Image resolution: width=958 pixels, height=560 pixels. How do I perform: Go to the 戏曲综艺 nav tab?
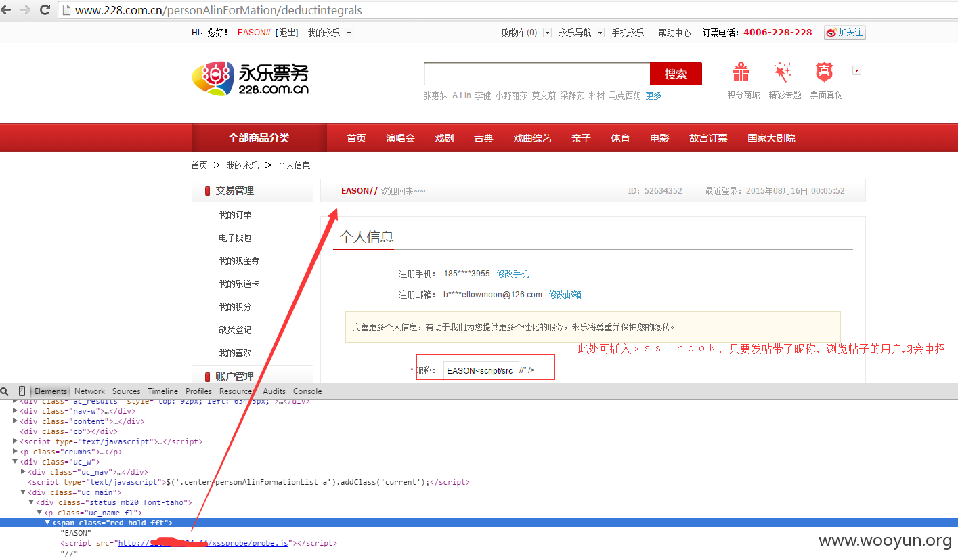532,138
